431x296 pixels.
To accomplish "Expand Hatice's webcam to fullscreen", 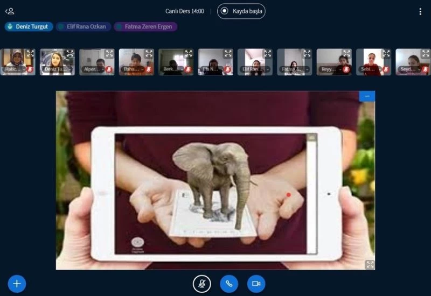I will pos(30,53).
